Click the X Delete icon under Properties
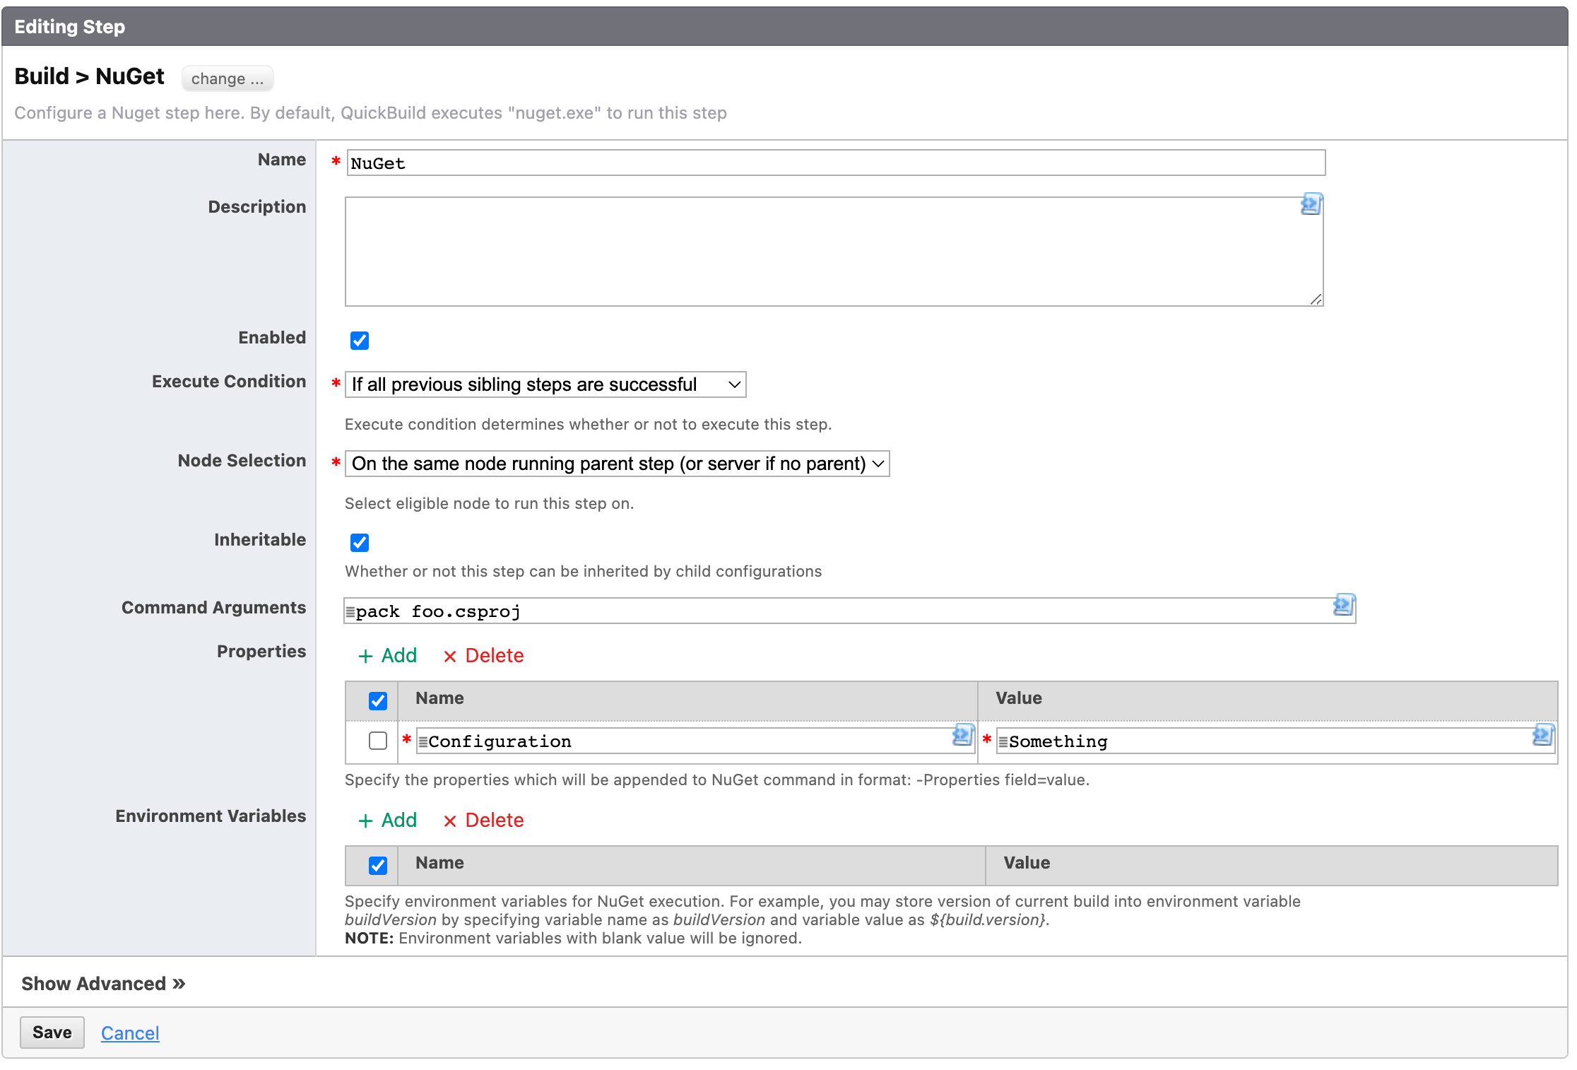Screen dimensions: 1577x1070 450,657
